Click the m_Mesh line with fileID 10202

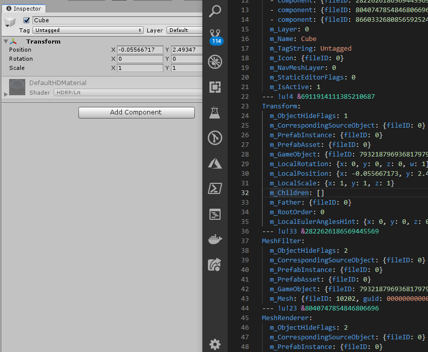[x=349, y=298]
